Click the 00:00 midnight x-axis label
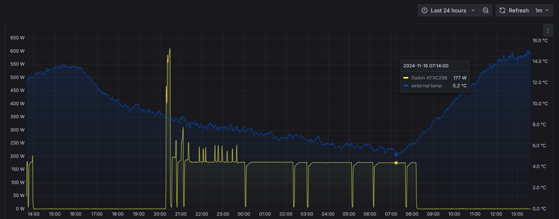559x219 pixels. (244, 214)
